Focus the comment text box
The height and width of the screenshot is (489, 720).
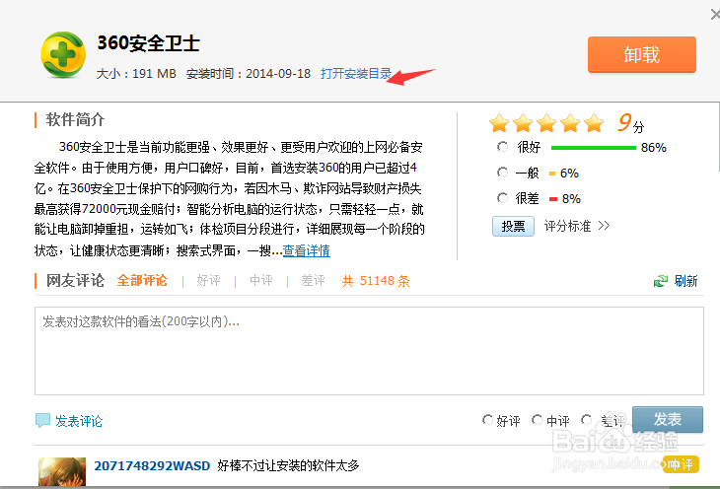pos(369,351)
